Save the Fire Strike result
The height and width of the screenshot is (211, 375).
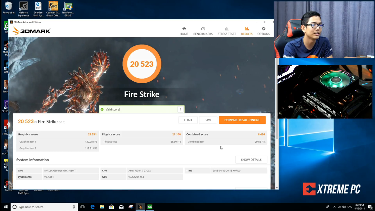(208, 120)
